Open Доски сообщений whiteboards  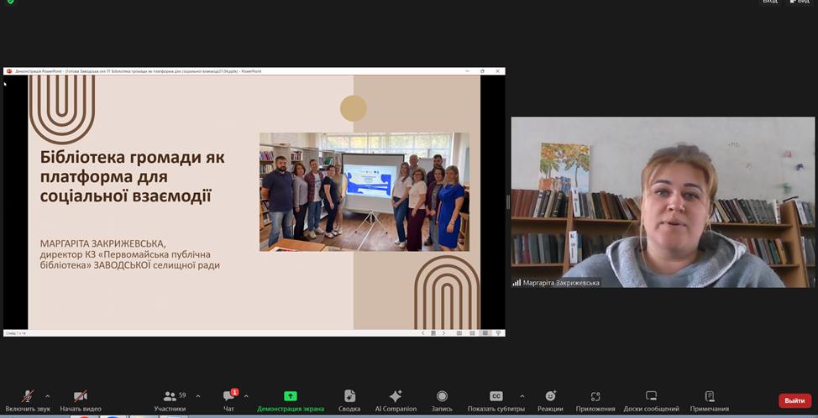[x=651, y=401]
